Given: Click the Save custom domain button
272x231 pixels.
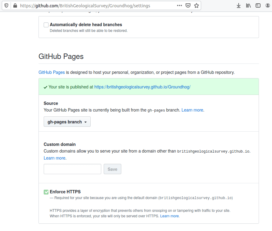Looking at the screenshot, I should click(x=112, y=169).
